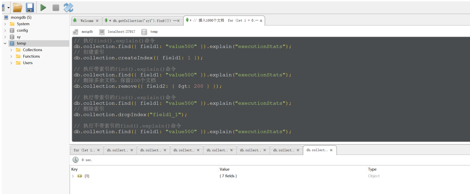470x194 pixels.
Task: Click the Users folder icon
Action: (18, 63)
